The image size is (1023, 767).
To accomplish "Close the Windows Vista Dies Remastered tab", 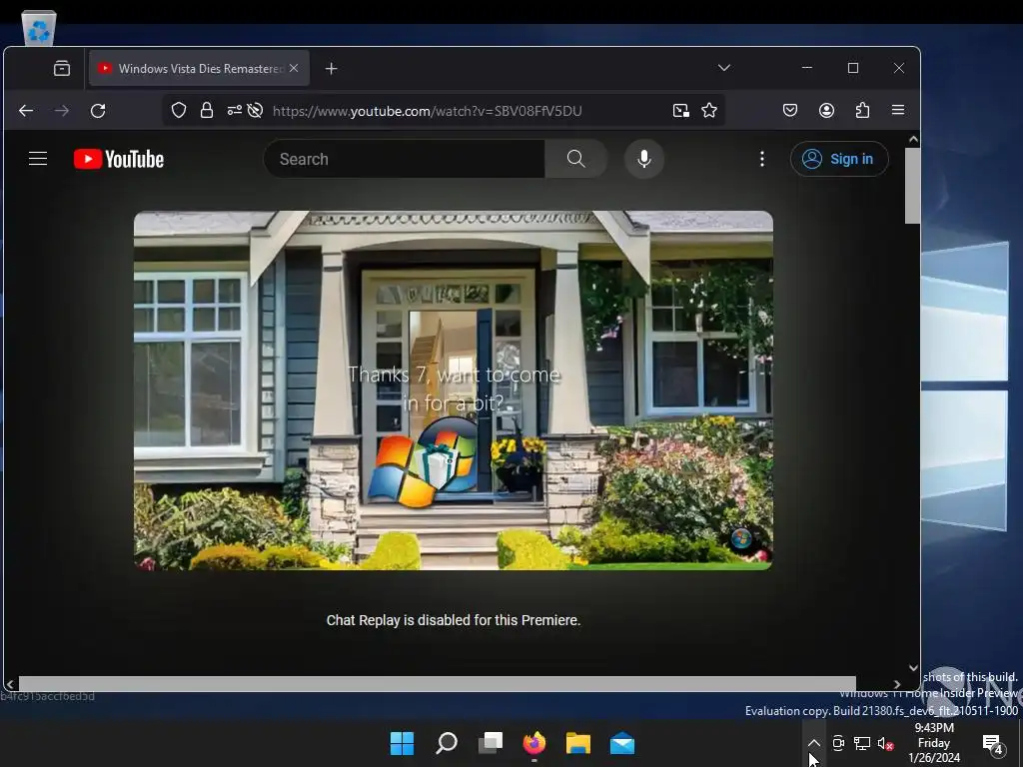I will point(294,68).
